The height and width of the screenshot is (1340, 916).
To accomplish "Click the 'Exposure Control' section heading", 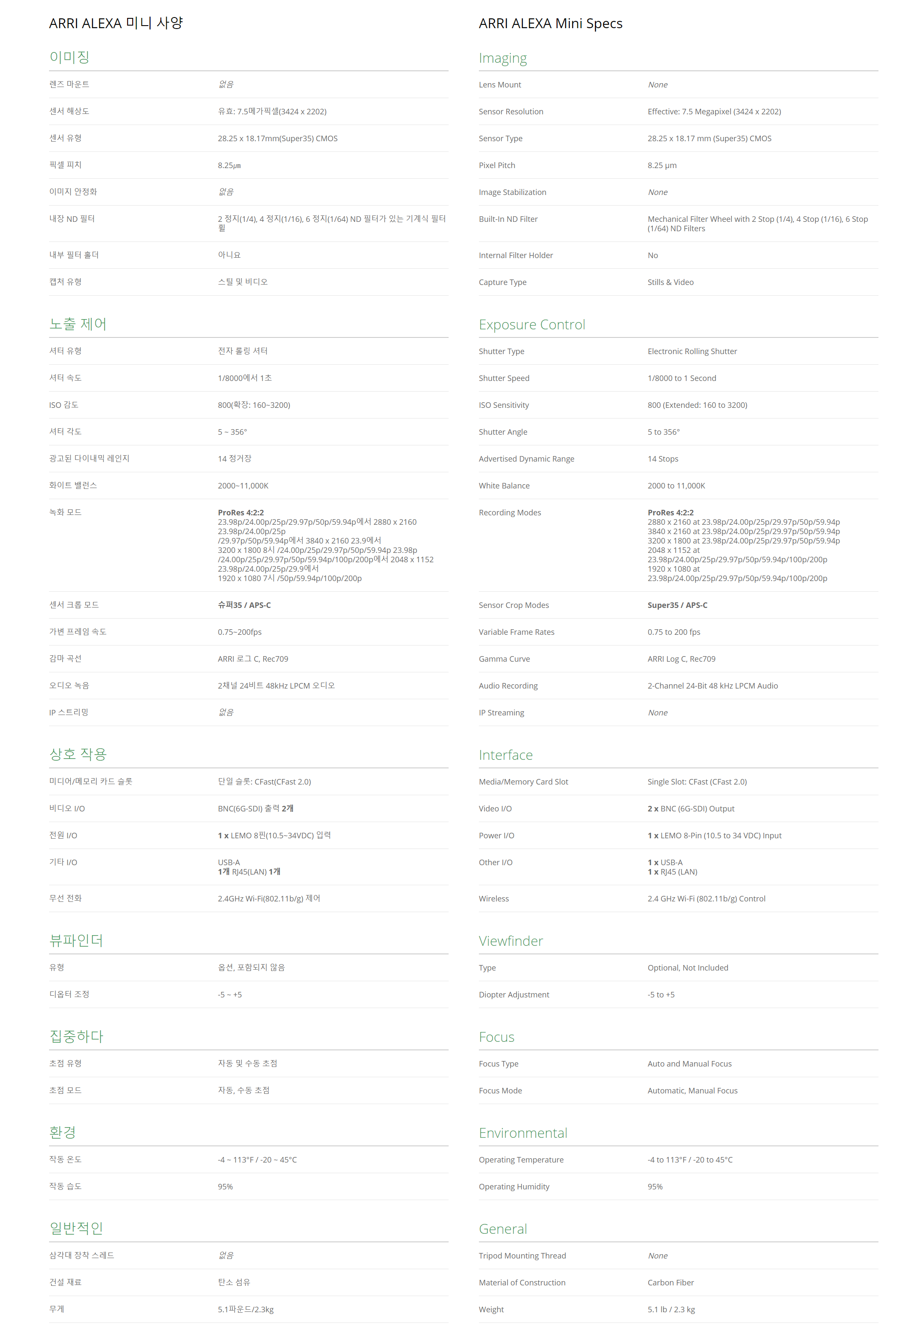I will pyautogui.click(x=531, y=325).
